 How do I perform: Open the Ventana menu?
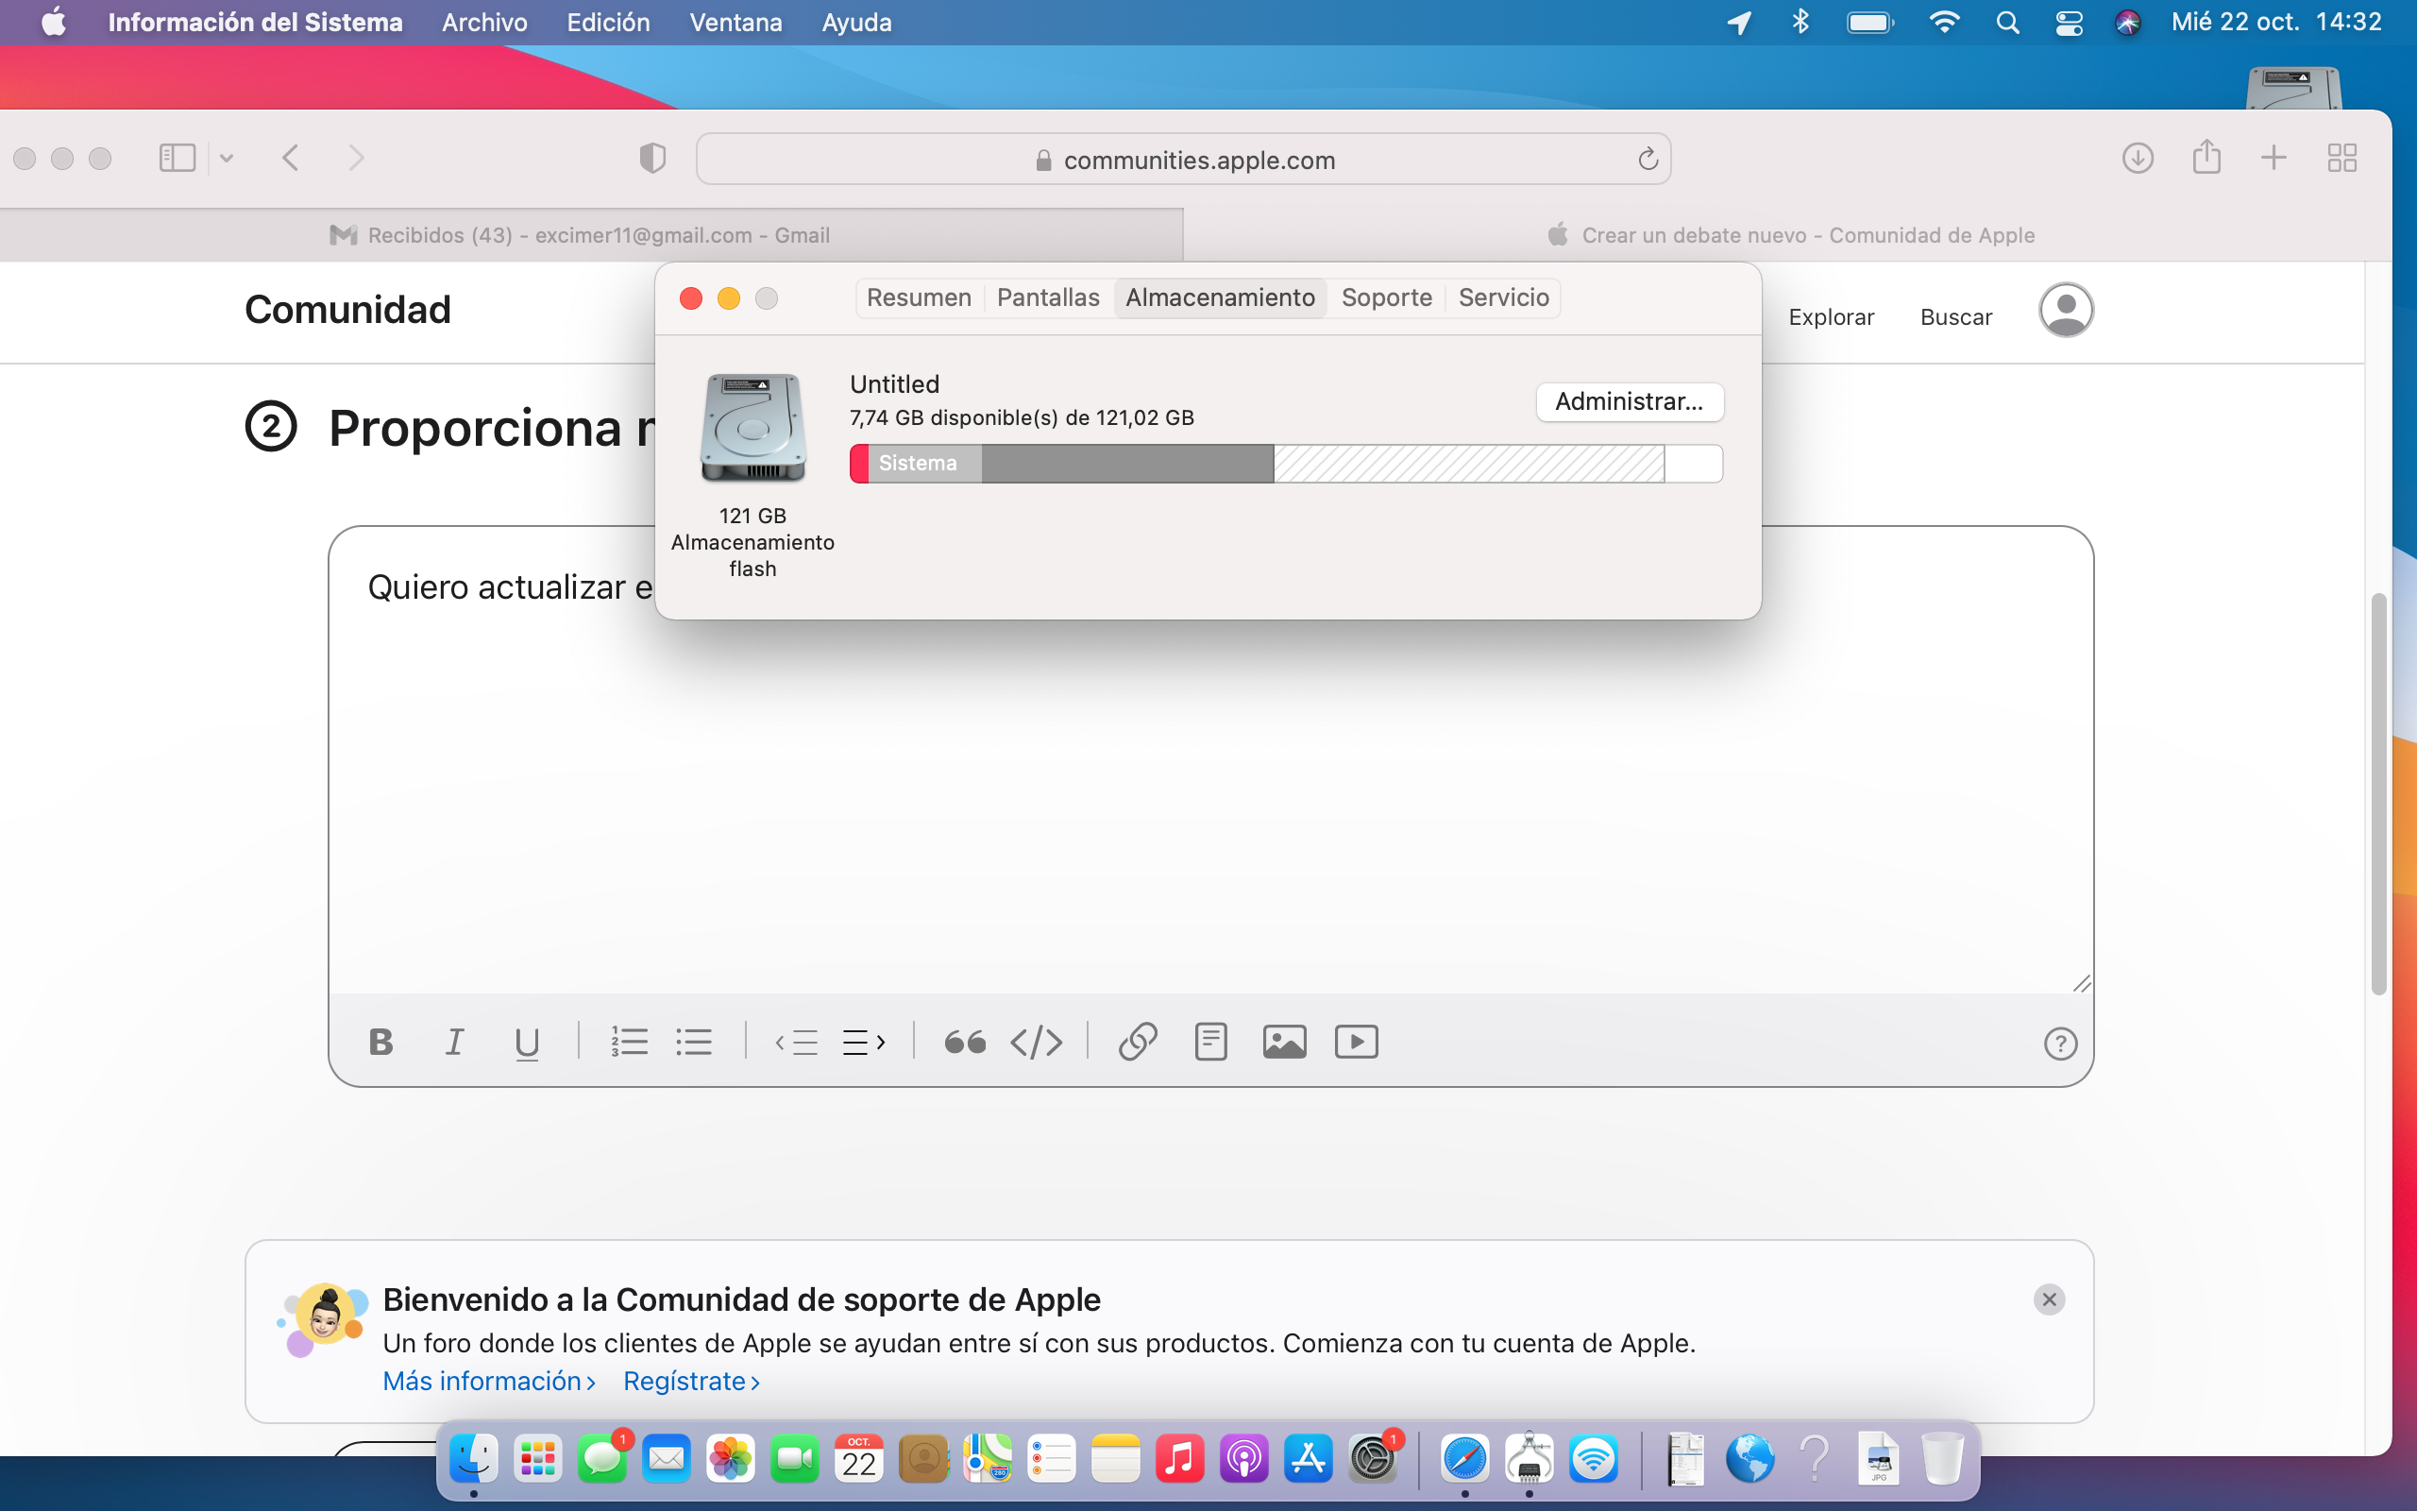coord(735,22)
